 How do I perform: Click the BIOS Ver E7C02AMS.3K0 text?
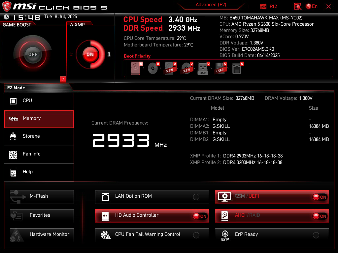247,49
